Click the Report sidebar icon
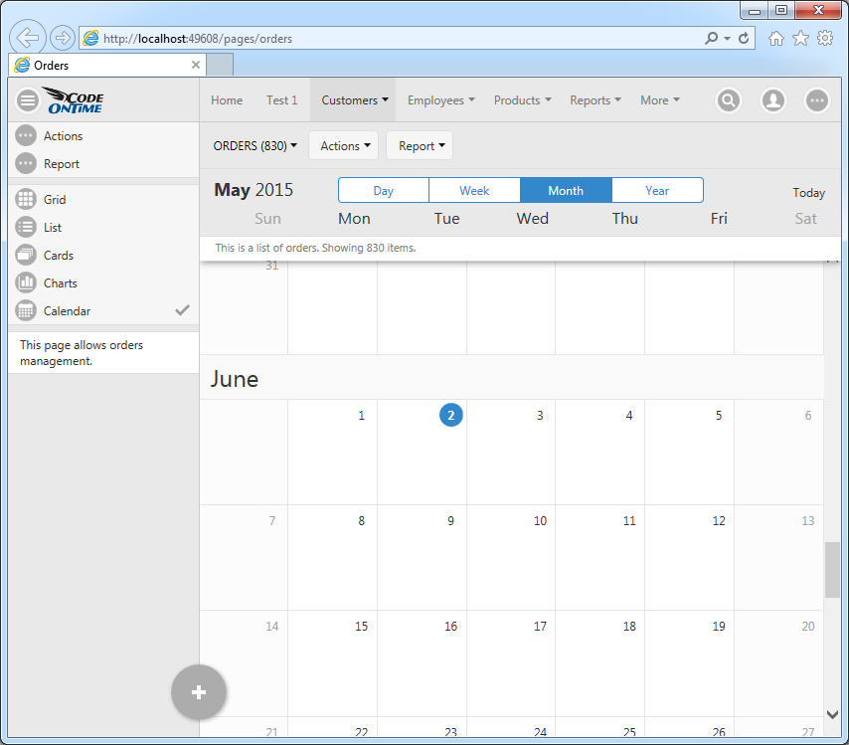The image size is (849, 745). point(26,164)
